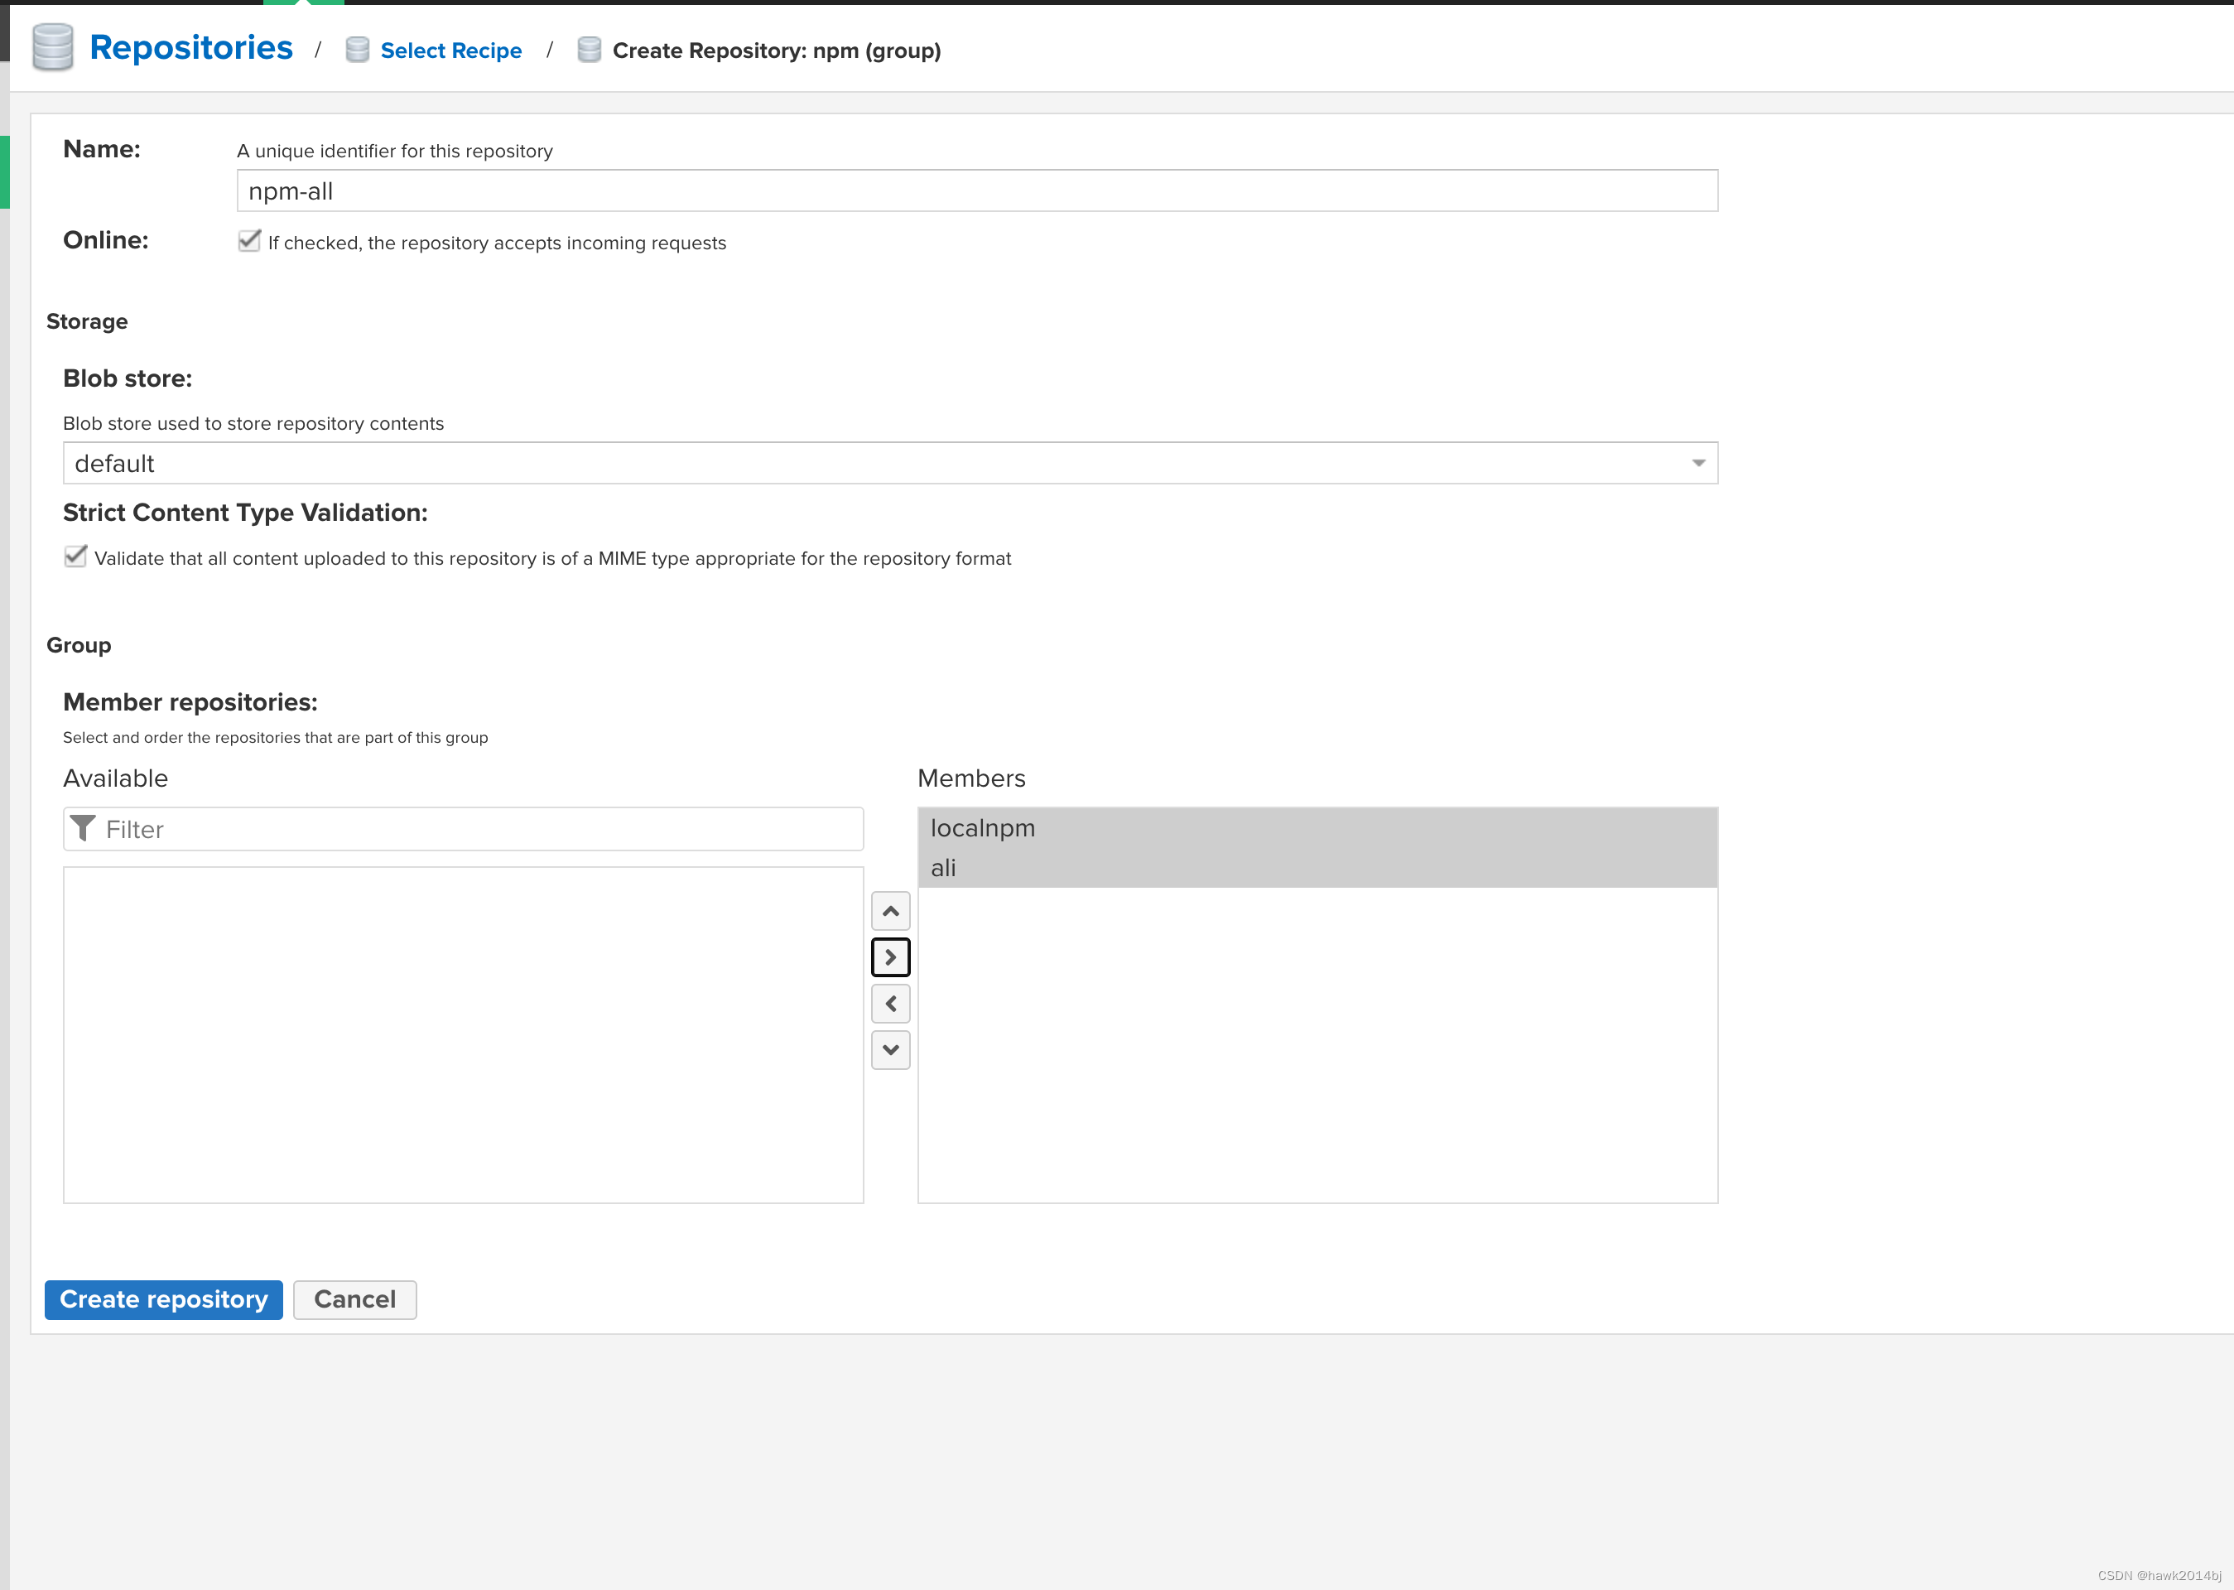Focus the npm-all name field
This screenshot has width=2234, height=1590.
[x=976, y=191]
